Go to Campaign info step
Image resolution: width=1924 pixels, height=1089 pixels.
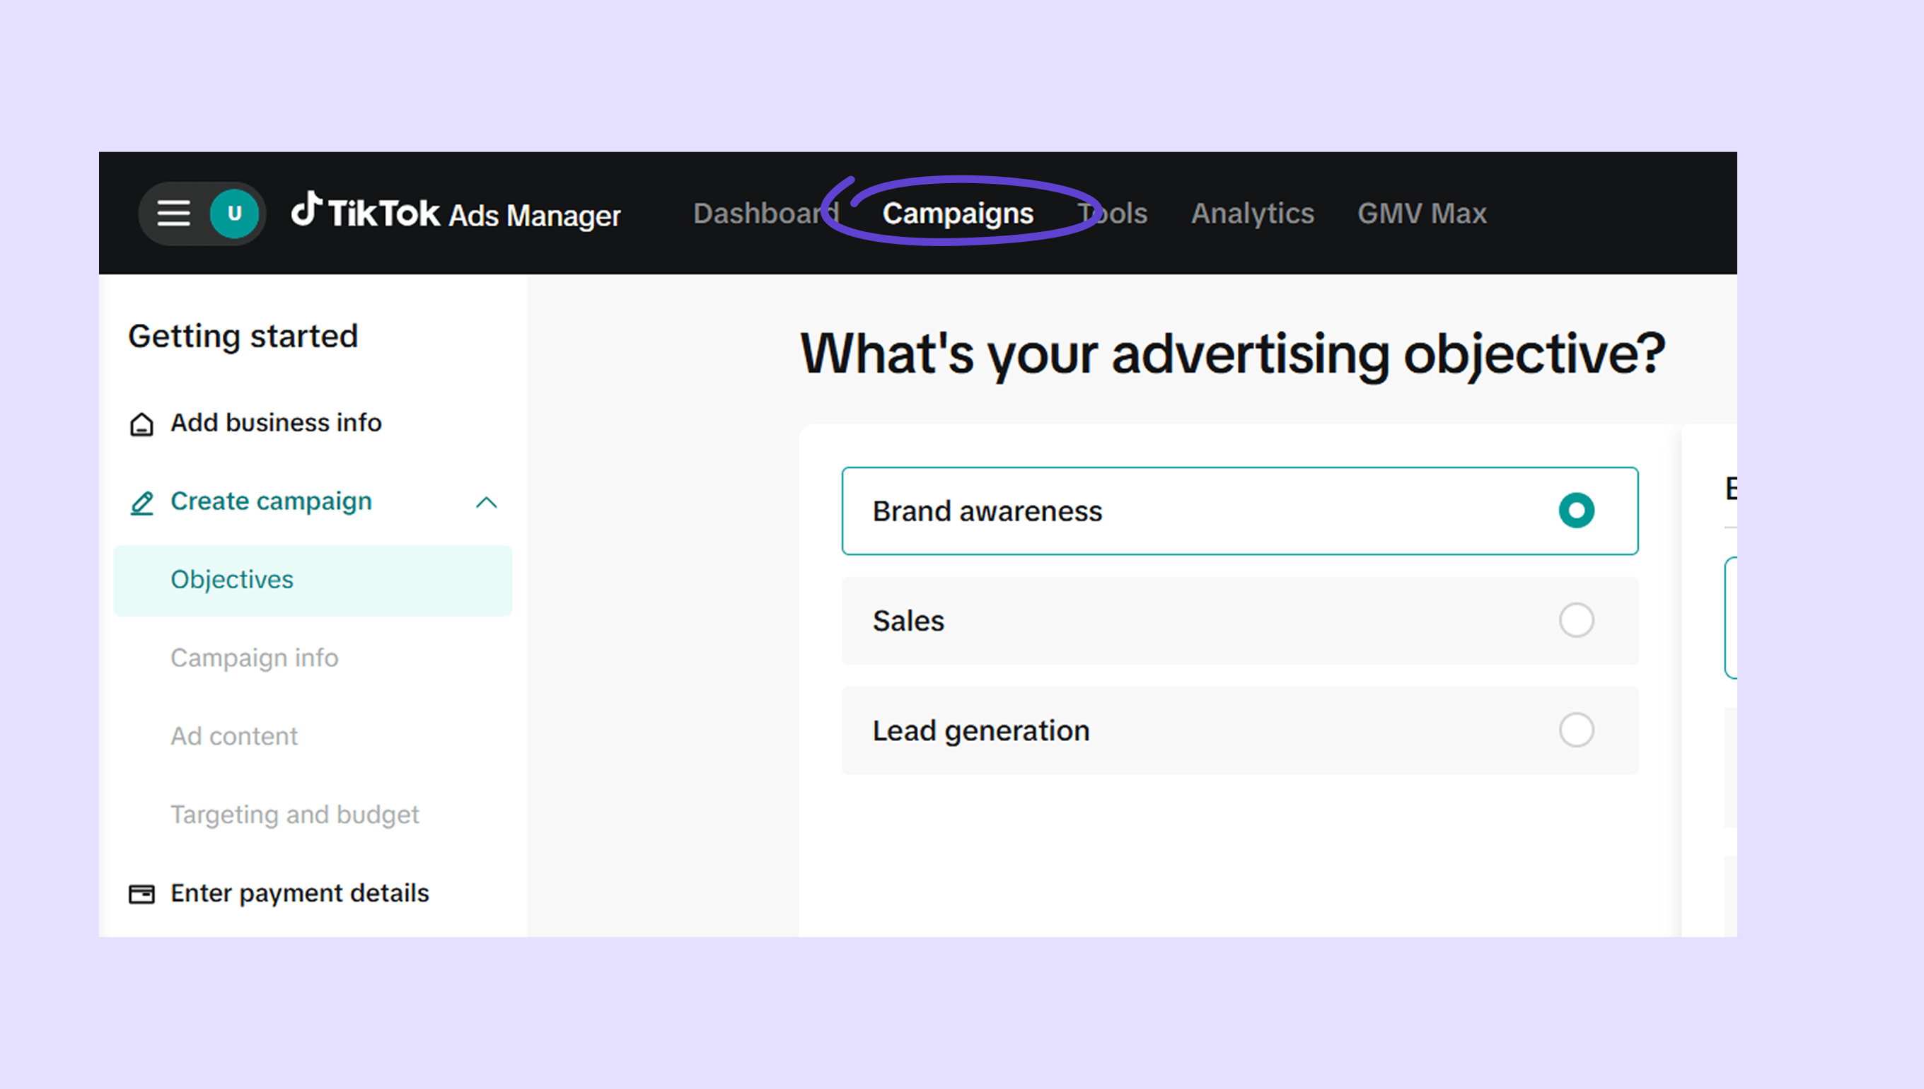[255, 658]
